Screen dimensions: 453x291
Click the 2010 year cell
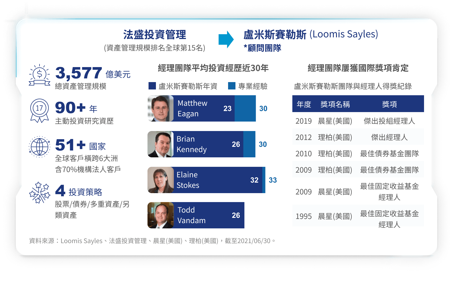click(x=303, y=154)
